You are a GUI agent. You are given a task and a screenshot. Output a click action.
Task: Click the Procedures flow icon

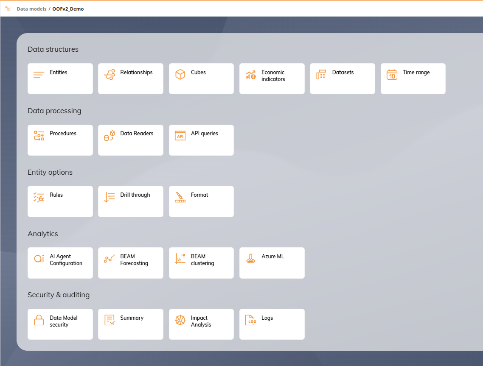39,136
